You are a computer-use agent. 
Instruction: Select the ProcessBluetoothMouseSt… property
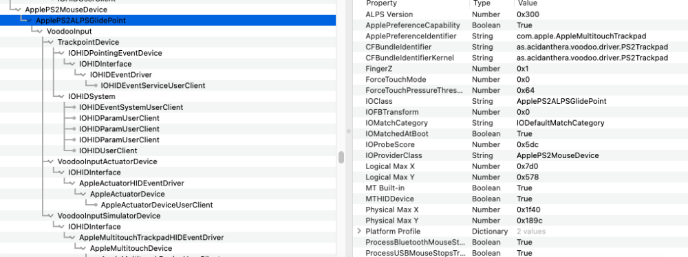(x=415, y=242)
